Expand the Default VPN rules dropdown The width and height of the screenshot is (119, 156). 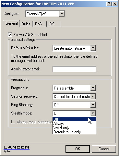pyautogui.click(x=74, y=48)
